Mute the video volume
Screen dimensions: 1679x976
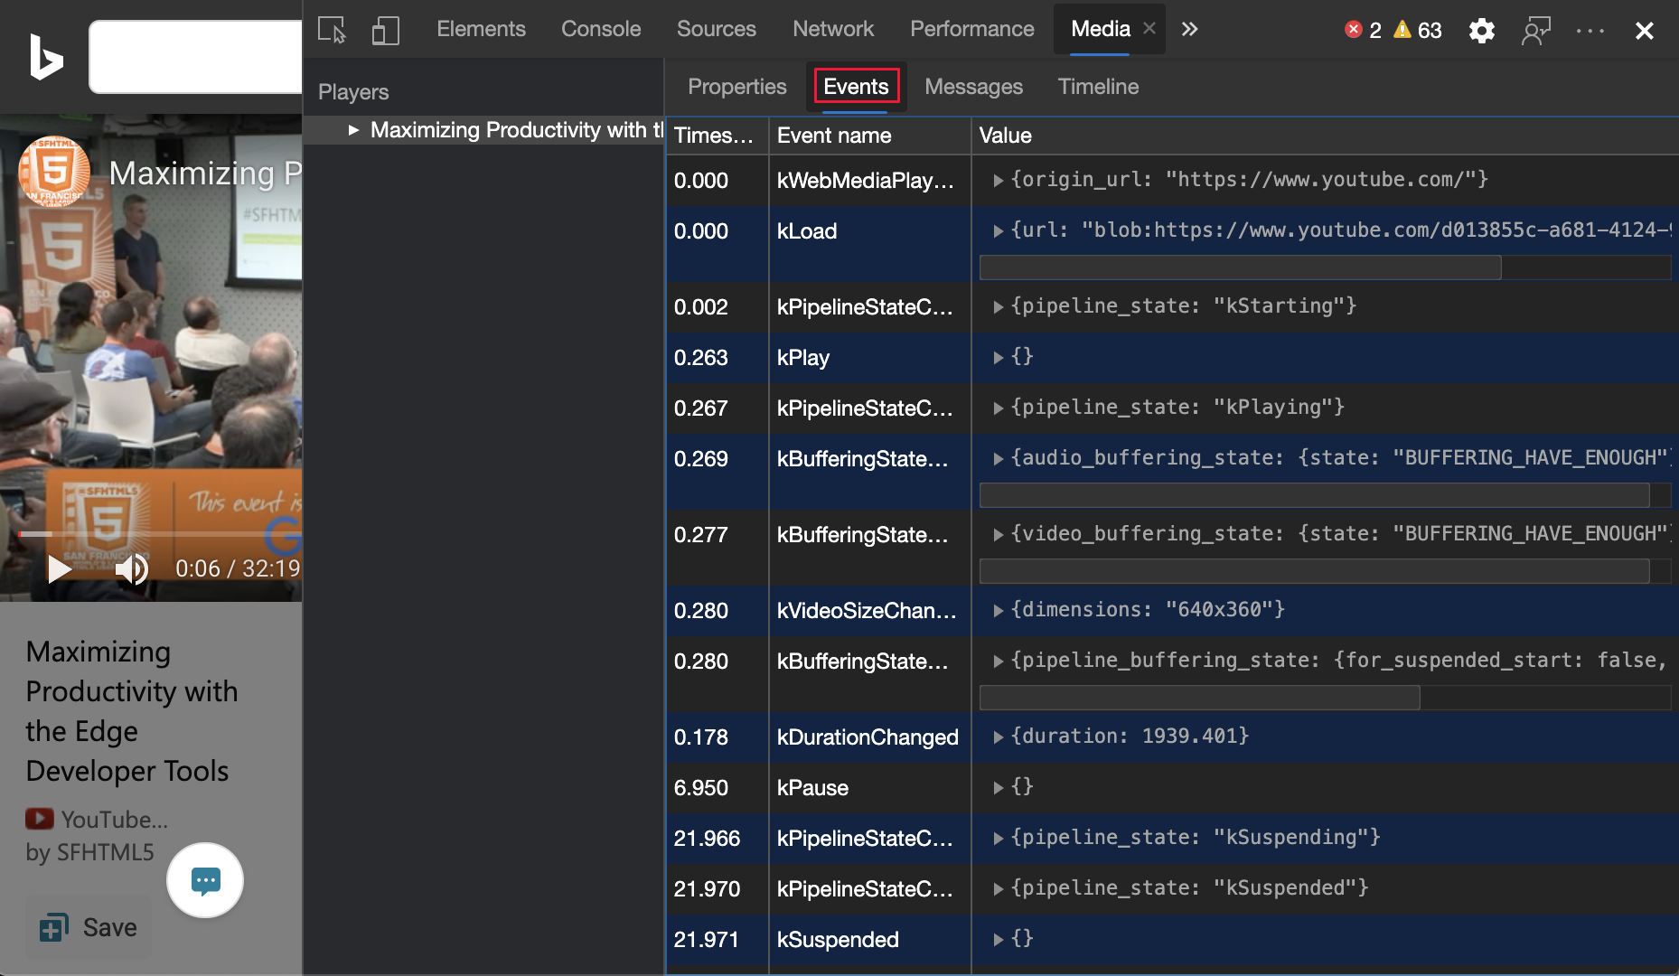click(x=131, y=568)
